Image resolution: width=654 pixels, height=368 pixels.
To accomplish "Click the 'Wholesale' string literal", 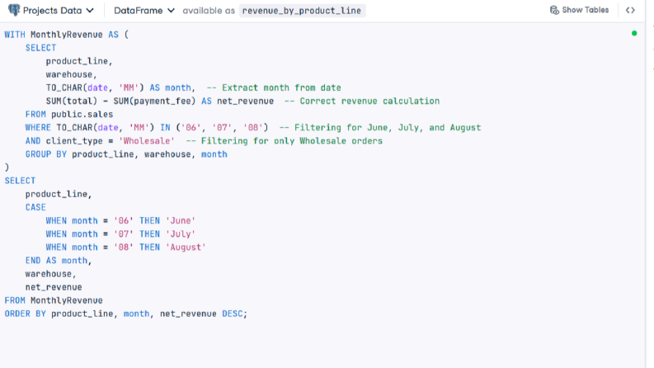I will tap(147, 141).
